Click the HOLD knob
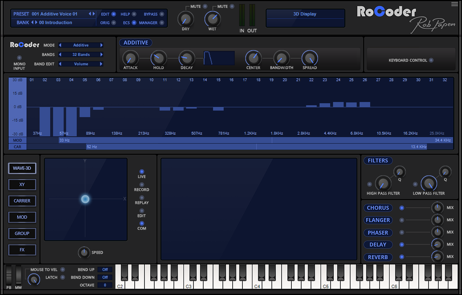462x295 pixels. (158, 58)
